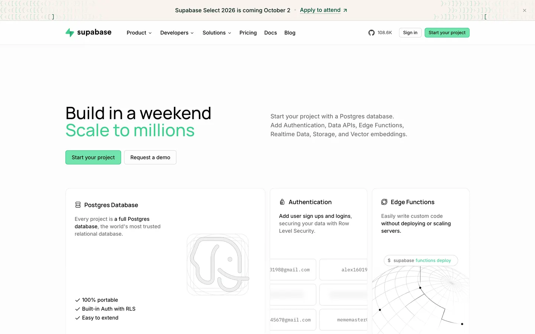The width and height of the screenshot is (535, 334).
Task: Click the Supabase lightning bolt logo
Action: coord(70,33)
